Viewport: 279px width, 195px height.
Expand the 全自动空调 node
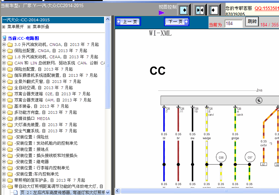pyautogui.click(x=4, y=88)
